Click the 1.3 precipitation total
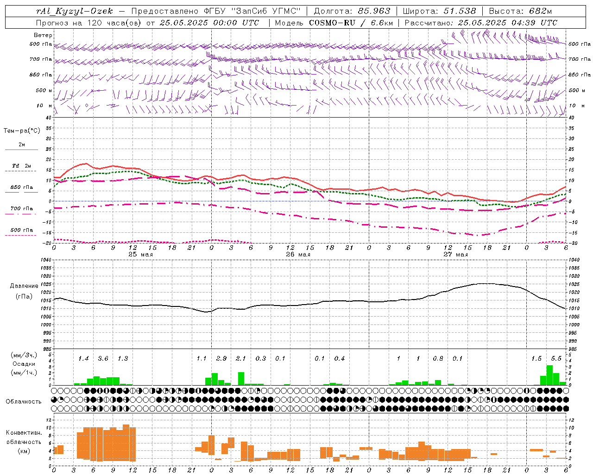 pos(123,359)
